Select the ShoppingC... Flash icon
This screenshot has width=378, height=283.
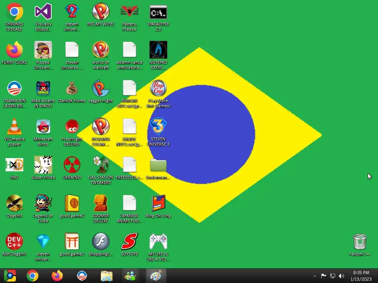tap(100, 242)
